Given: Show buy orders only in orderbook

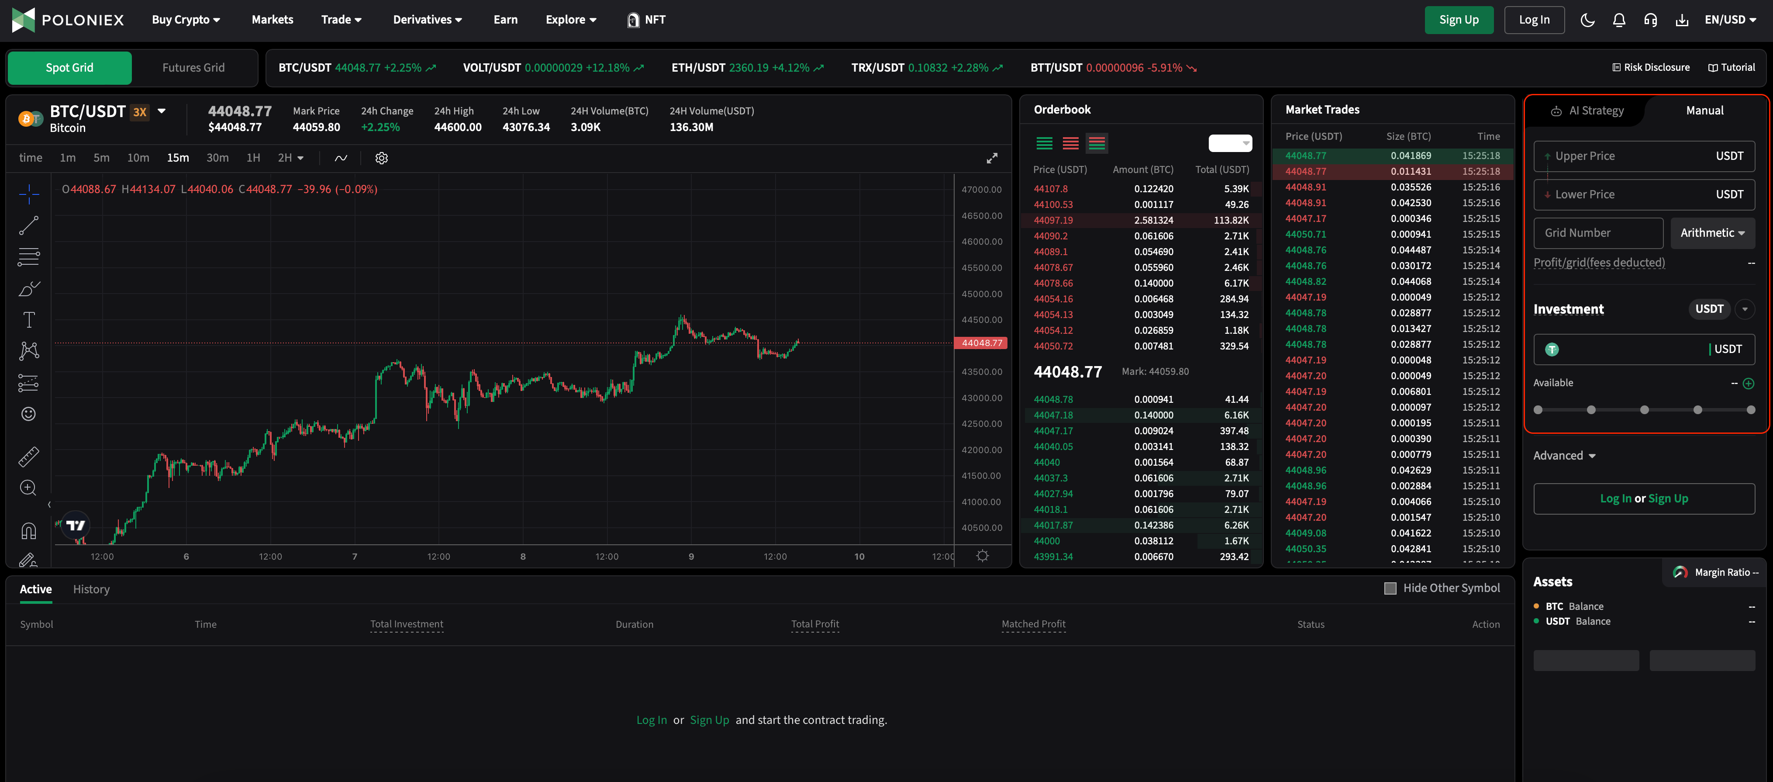Looking at the screenshot, I should pyautogui.click(x=1044, y=143).
